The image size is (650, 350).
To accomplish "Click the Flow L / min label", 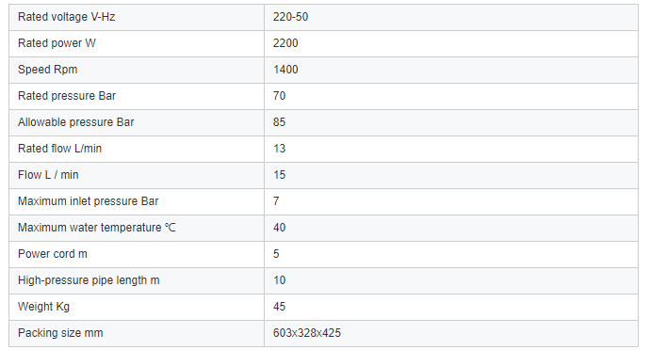I will [x=48, y=175].
